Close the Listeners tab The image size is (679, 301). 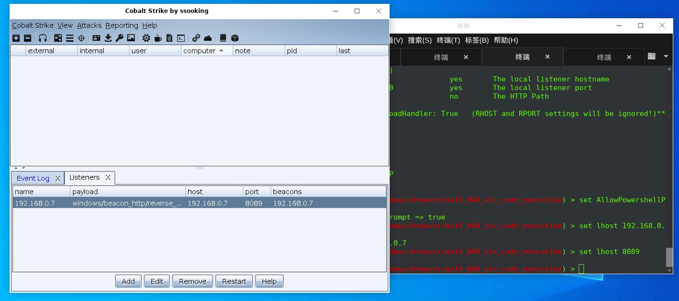[108, 177]
